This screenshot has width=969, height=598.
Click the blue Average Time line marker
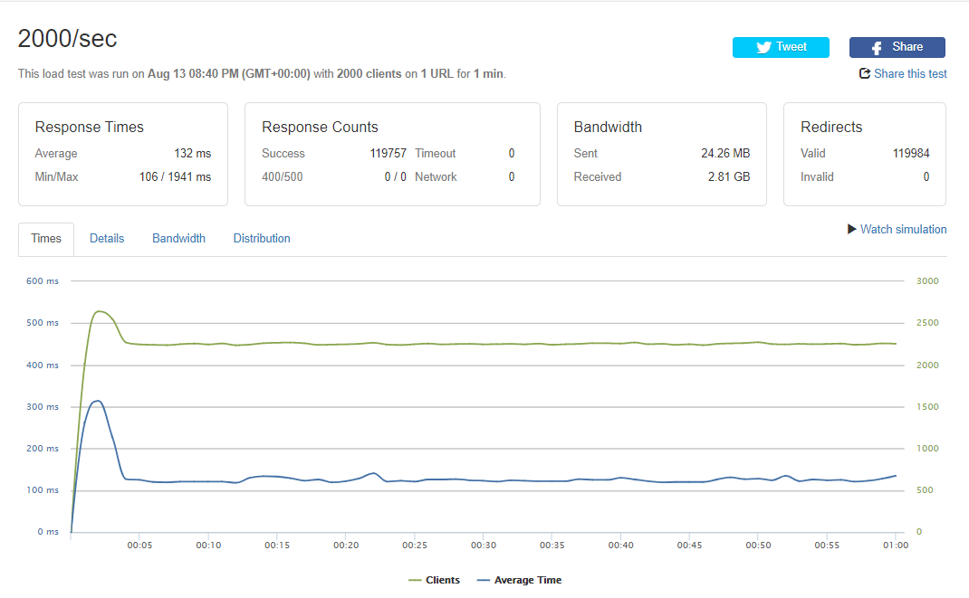(484, 580)
